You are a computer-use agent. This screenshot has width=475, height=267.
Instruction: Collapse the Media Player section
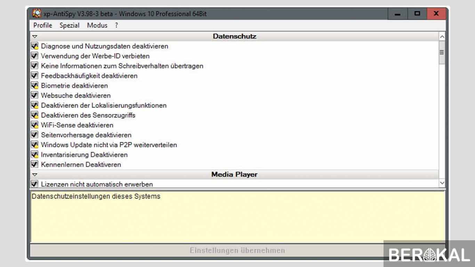point(34,174)
